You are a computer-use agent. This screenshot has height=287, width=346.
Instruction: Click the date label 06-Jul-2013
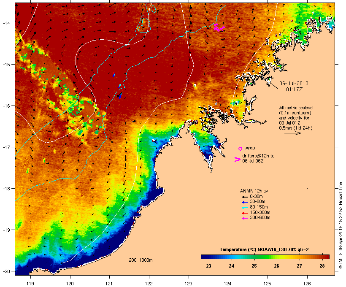coord(294,84)
